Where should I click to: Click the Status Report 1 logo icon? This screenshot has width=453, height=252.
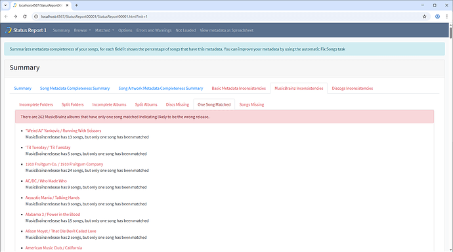tap(8, 30)
